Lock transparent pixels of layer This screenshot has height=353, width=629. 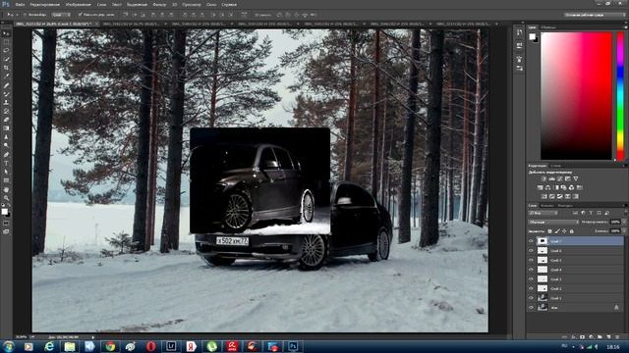coord(550,231)
